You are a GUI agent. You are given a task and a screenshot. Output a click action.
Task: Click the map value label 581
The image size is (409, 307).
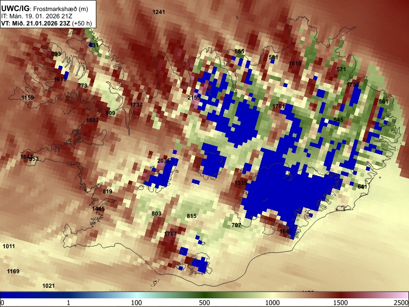point(273,57)
